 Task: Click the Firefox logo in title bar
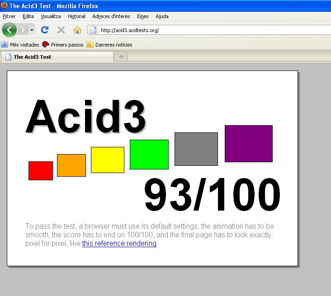(4, 5)
